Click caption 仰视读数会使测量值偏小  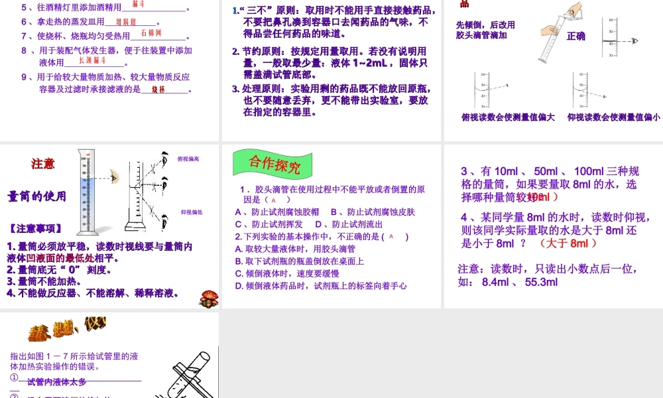[613, 117]
